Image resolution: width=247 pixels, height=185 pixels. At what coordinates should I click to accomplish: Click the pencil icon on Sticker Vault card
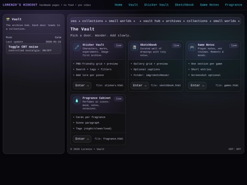click(x=77, y=47)
